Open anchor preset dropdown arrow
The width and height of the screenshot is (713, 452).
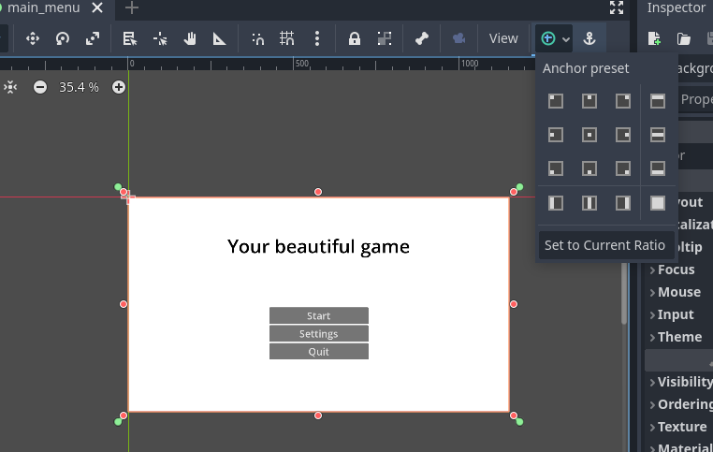(566, 39)
